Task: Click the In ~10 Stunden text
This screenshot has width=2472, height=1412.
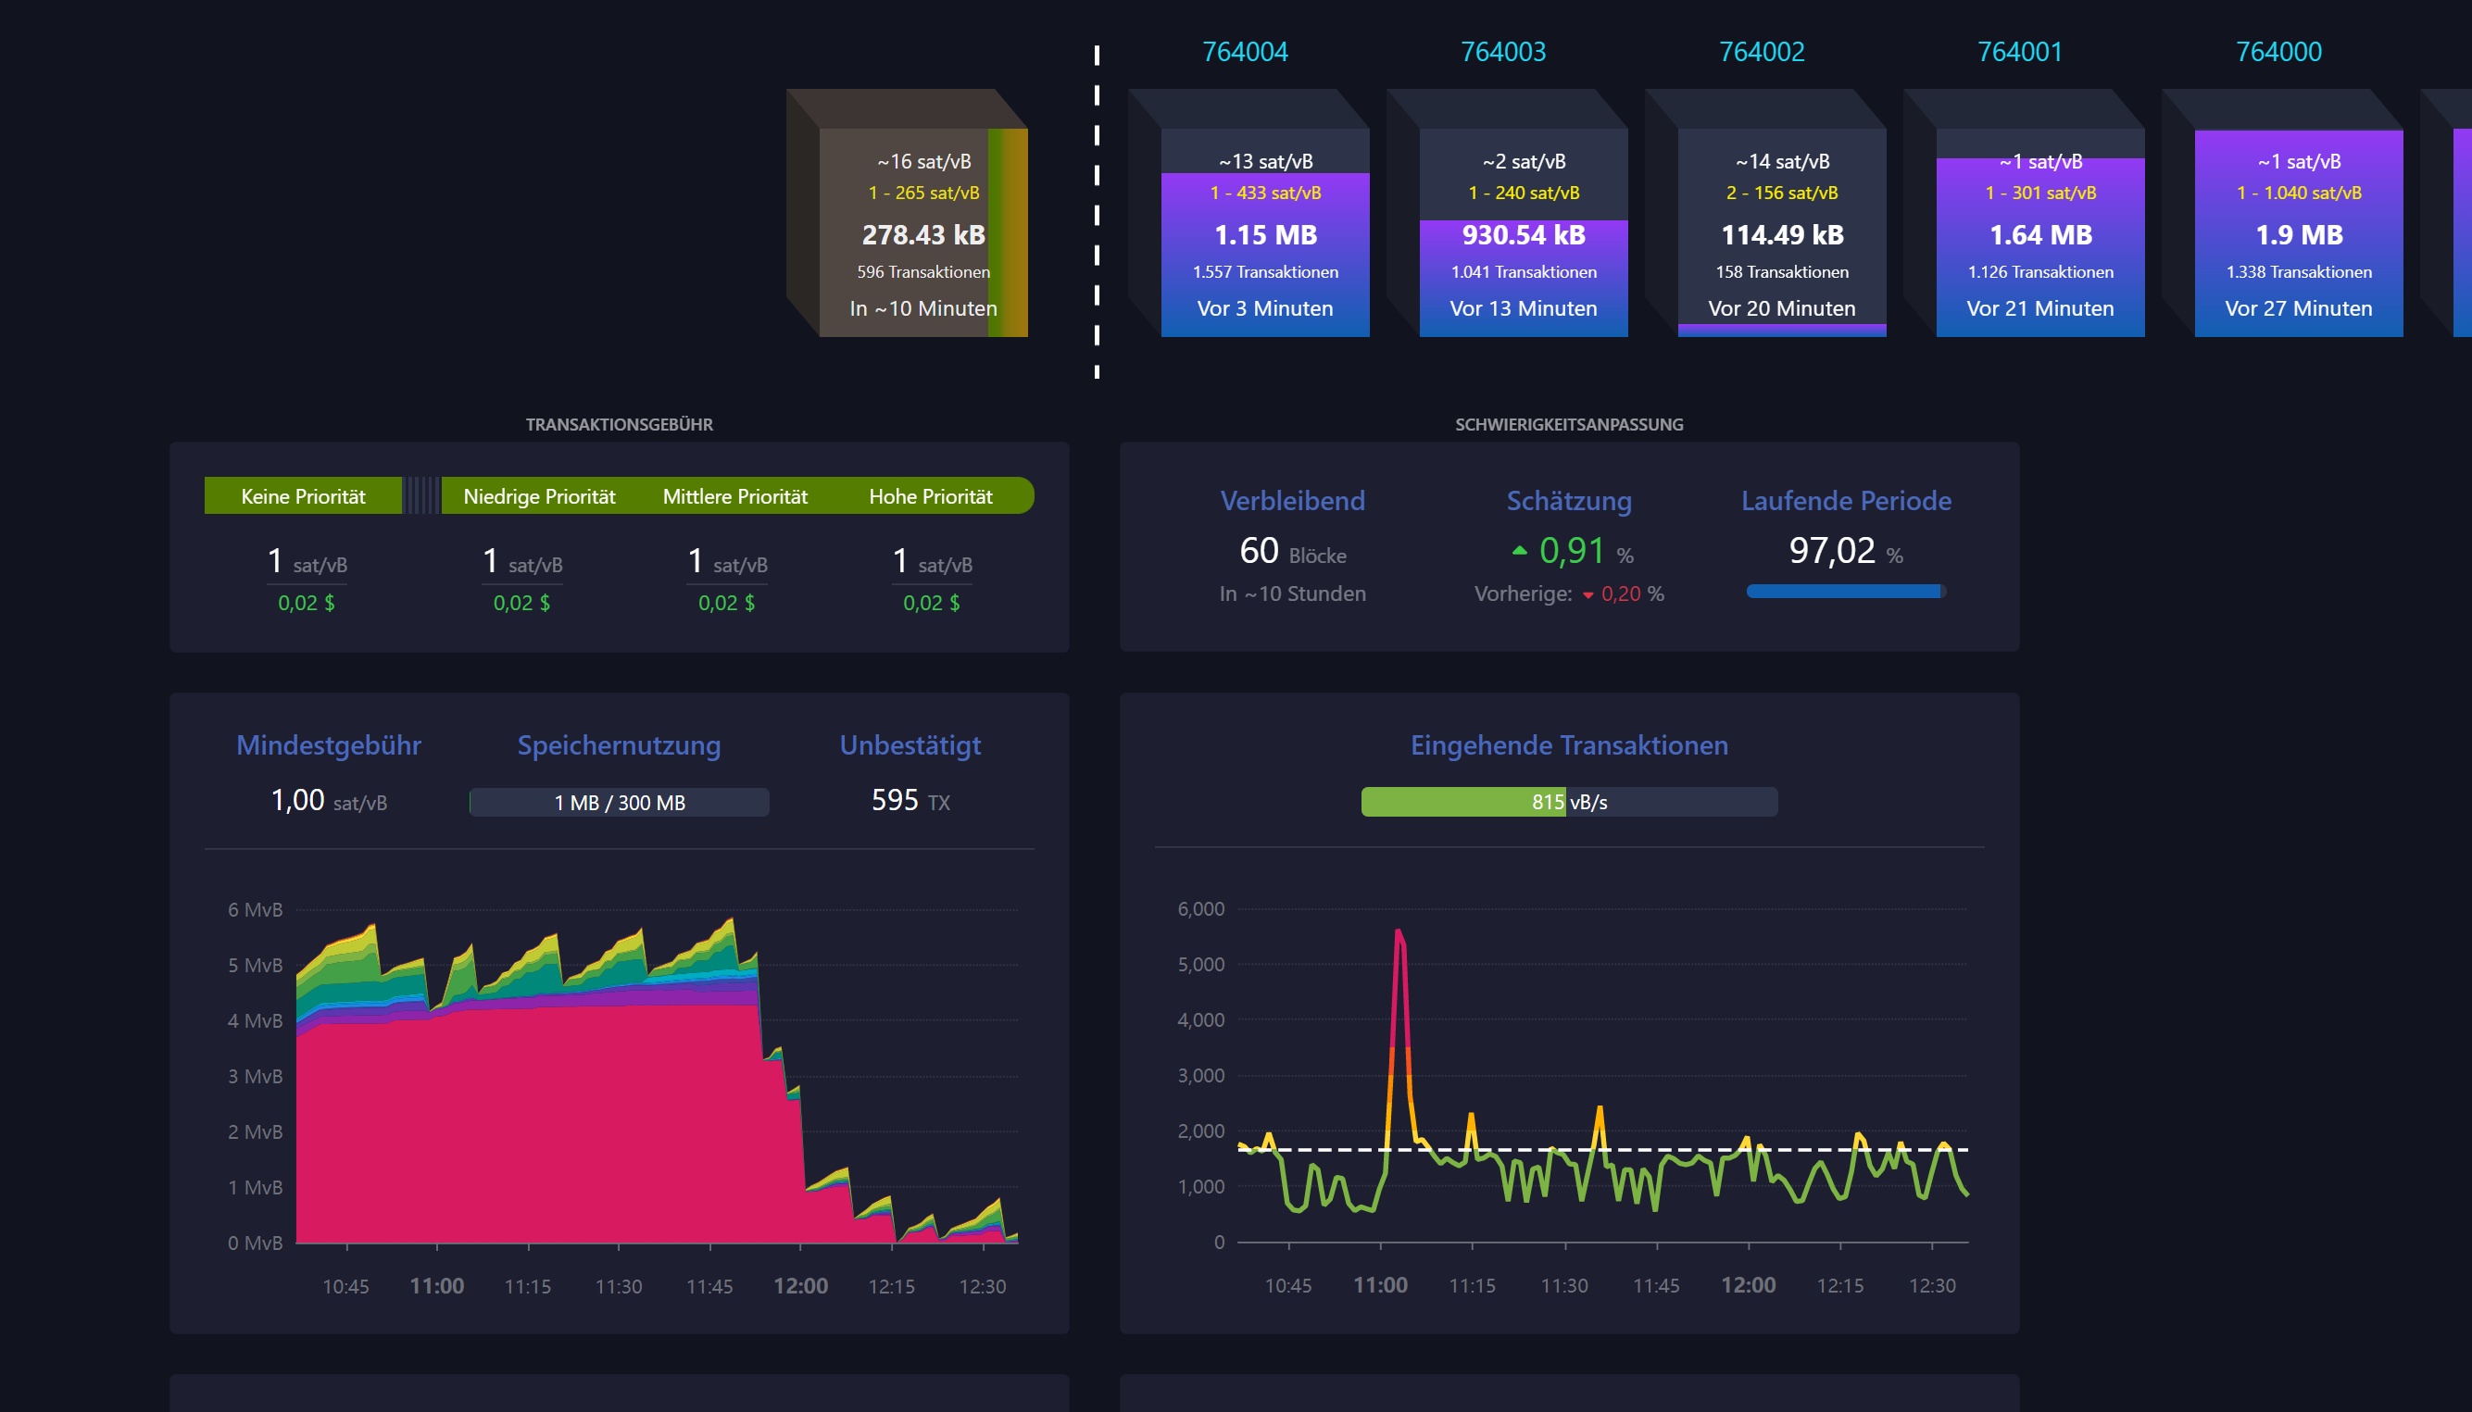Action: click(1293, 594)
